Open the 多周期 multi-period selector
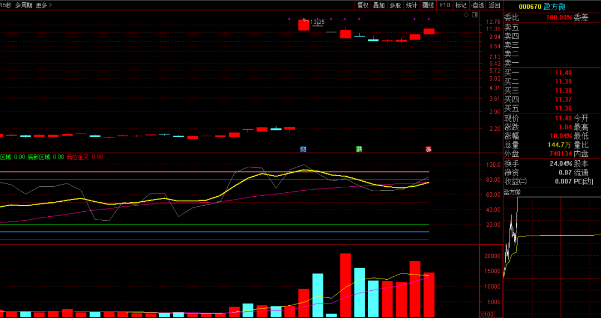 (x=23, y=5)
